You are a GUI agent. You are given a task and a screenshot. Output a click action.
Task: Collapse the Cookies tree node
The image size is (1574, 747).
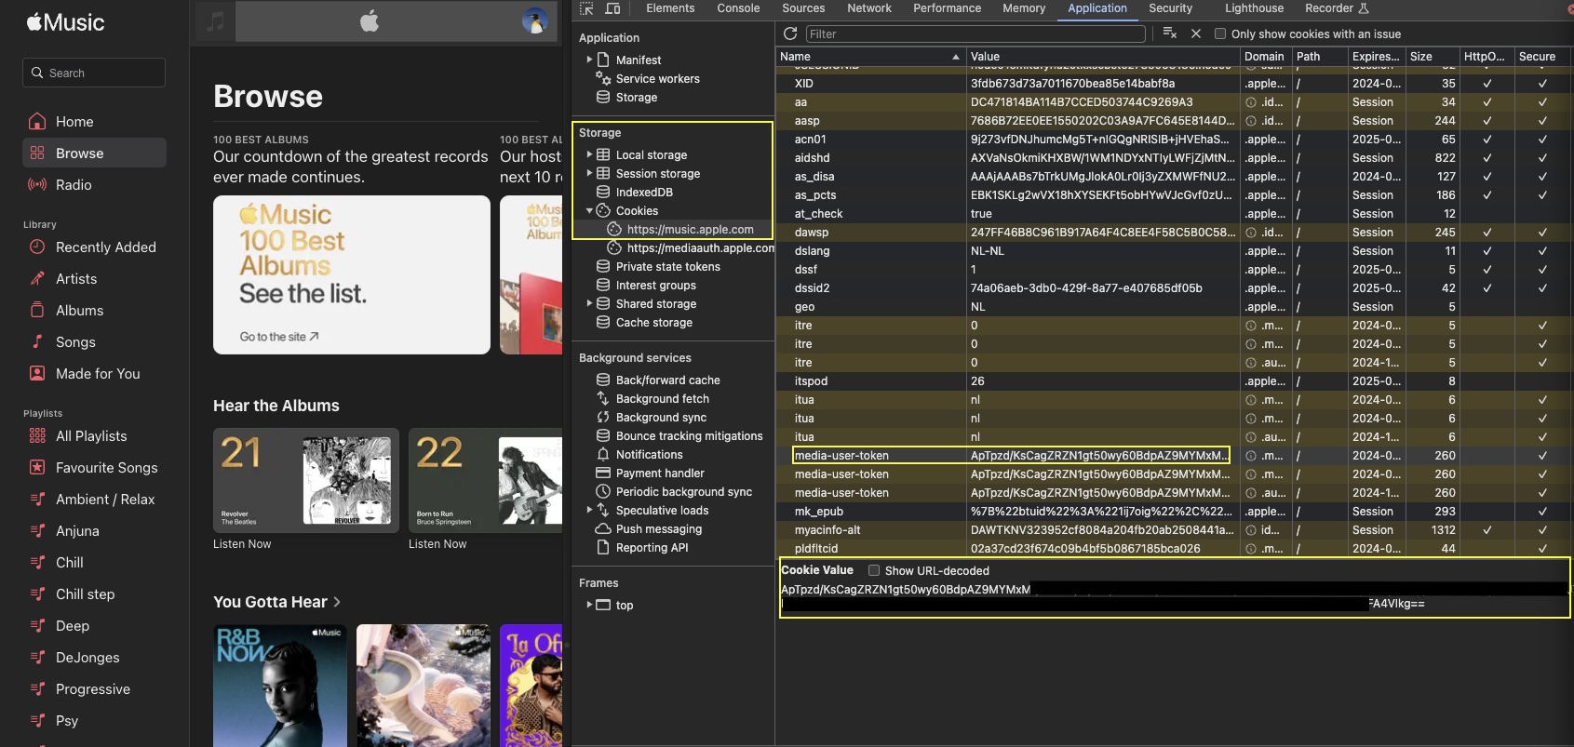(589, 211)
